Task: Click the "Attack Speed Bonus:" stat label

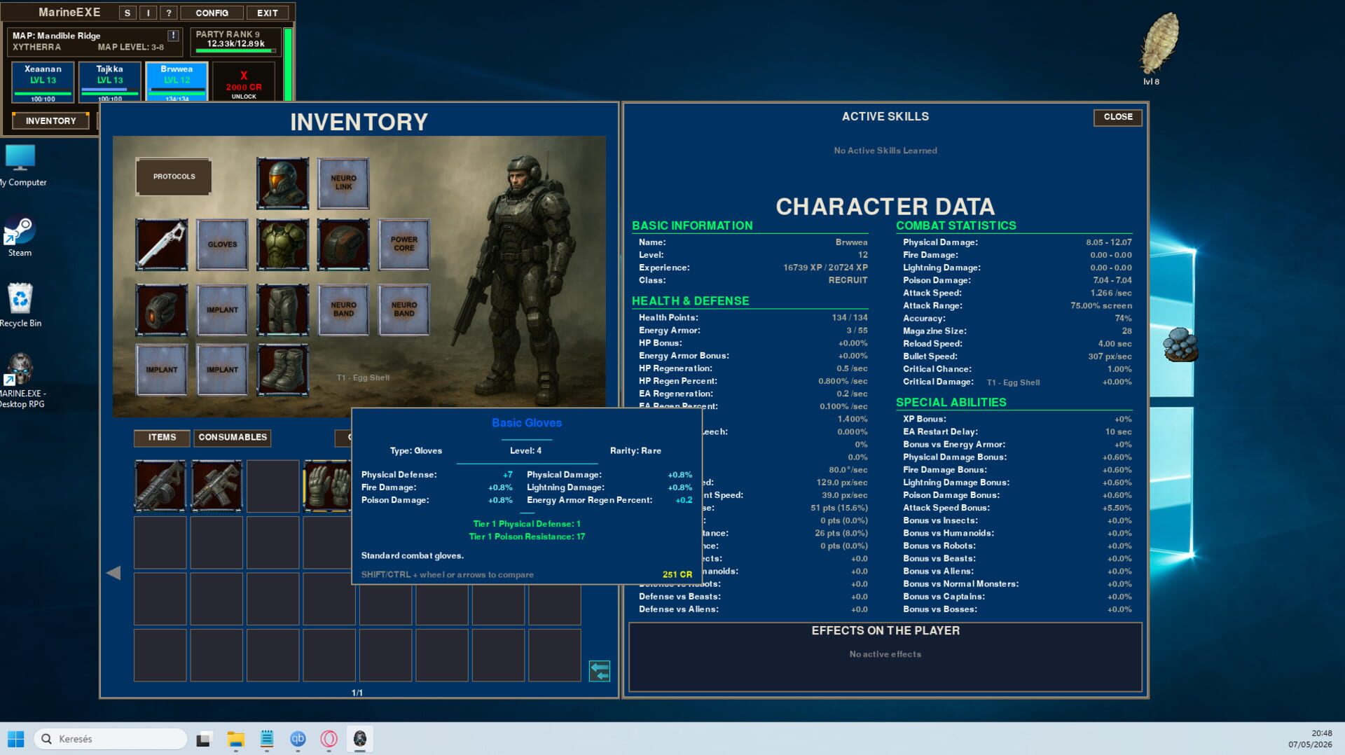Action: tap(946, 508)
